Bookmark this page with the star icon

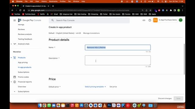[150, 10]
